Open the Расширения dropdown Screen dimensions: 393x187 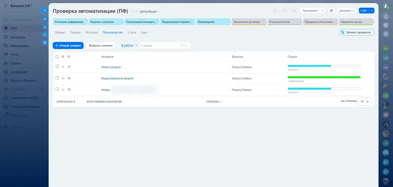pos(312,10)
